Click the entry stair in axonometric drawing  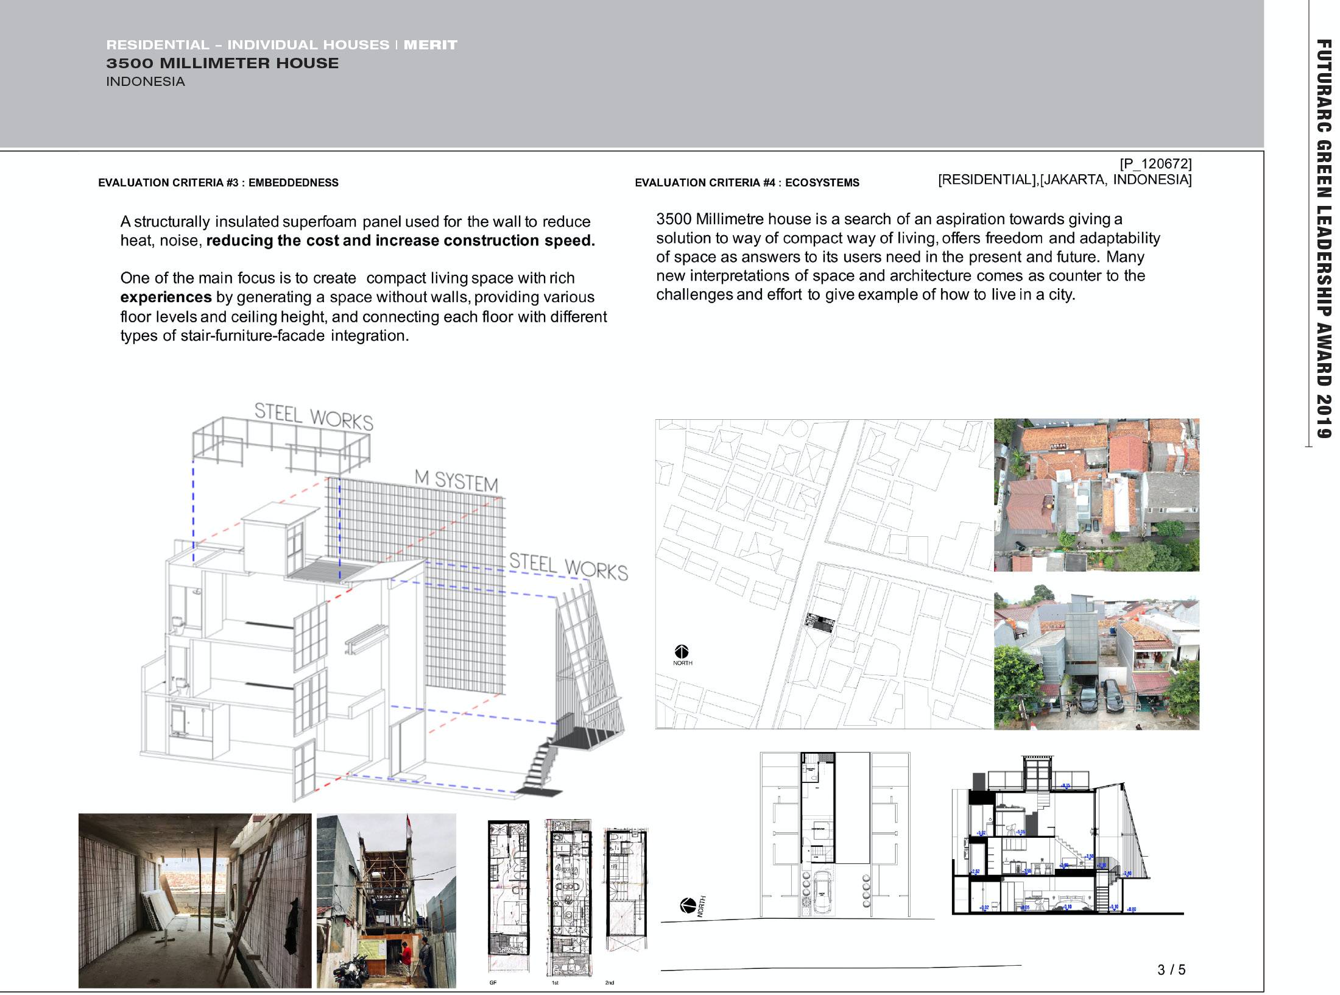pyautogui.click(x=541, y=766)
